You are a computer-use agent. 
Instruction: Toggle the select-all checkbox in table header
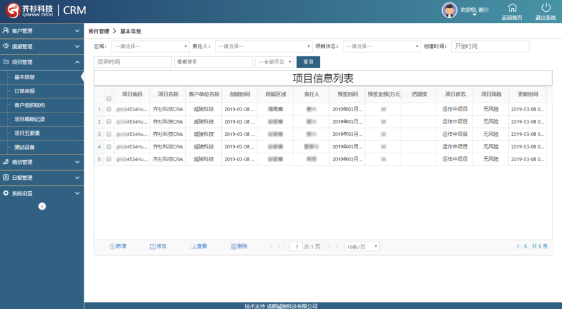(109, 98)
